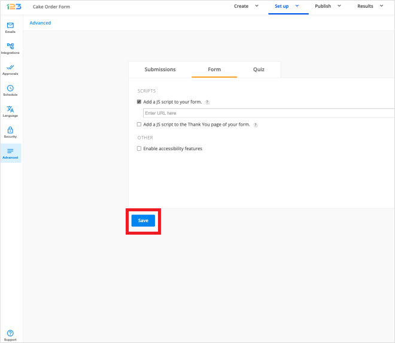Click the blue Save button
The height and width of the screenshot is (343, 395).
[x=143, y=221]
